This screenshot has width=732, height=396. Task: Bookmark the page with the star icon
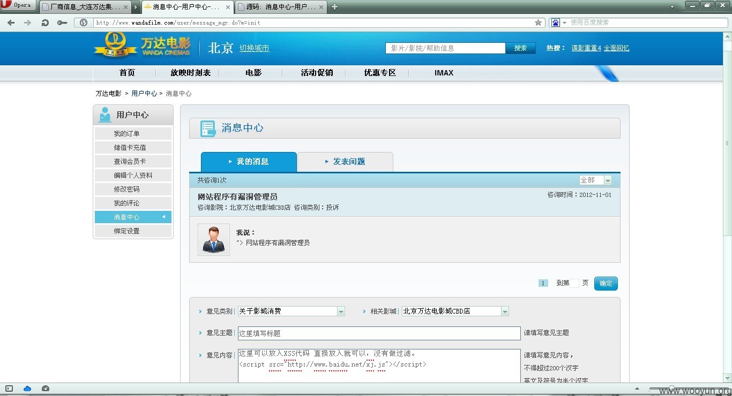coord(538,22)
